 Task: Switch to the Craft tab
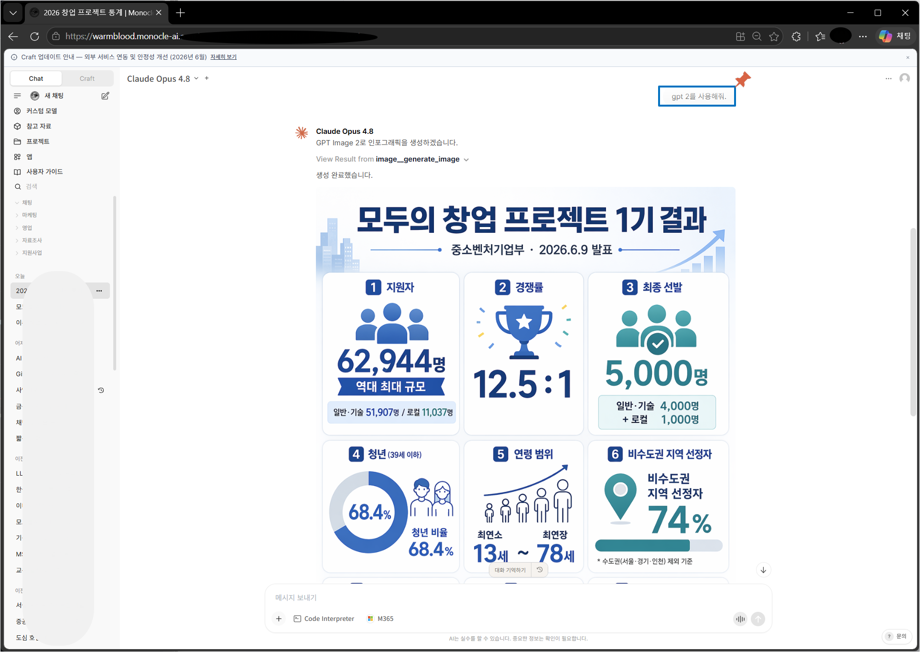click(87, 78)
